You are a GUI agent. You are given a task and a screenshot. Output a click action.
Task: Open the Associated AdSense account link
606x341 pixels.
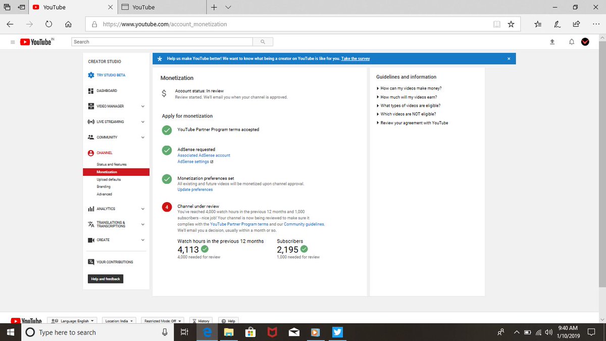(204, 156)
